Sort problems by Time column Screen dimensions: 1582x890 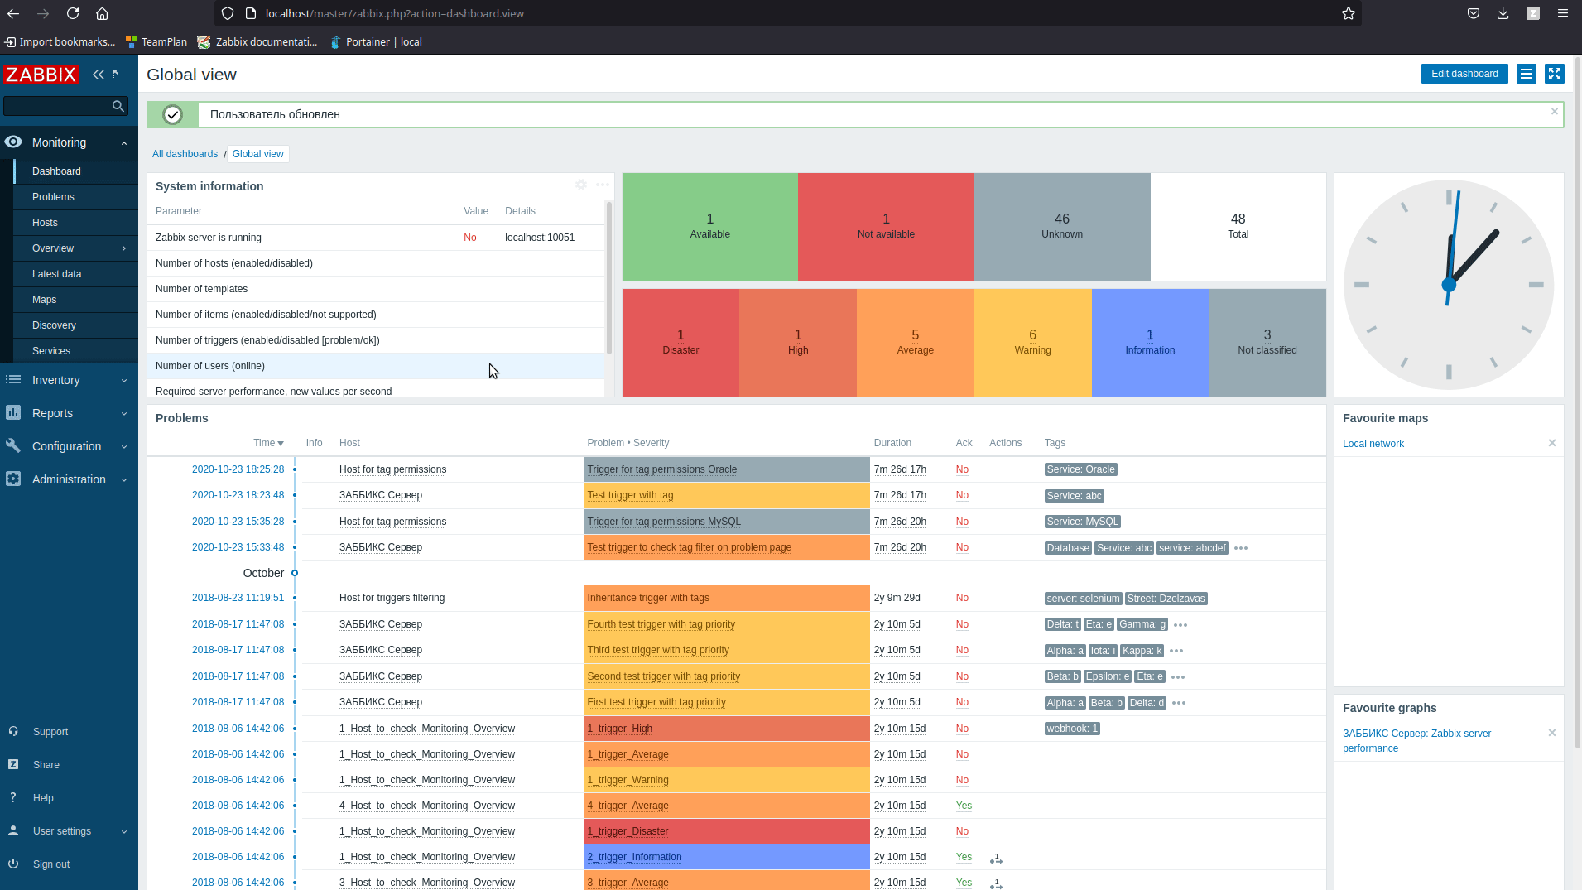point(268,443)
